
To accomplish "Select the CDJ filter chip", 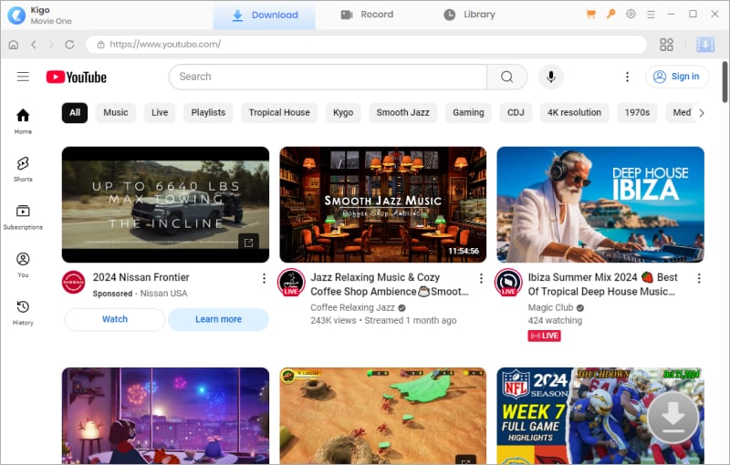I will [x=516, y=112].
